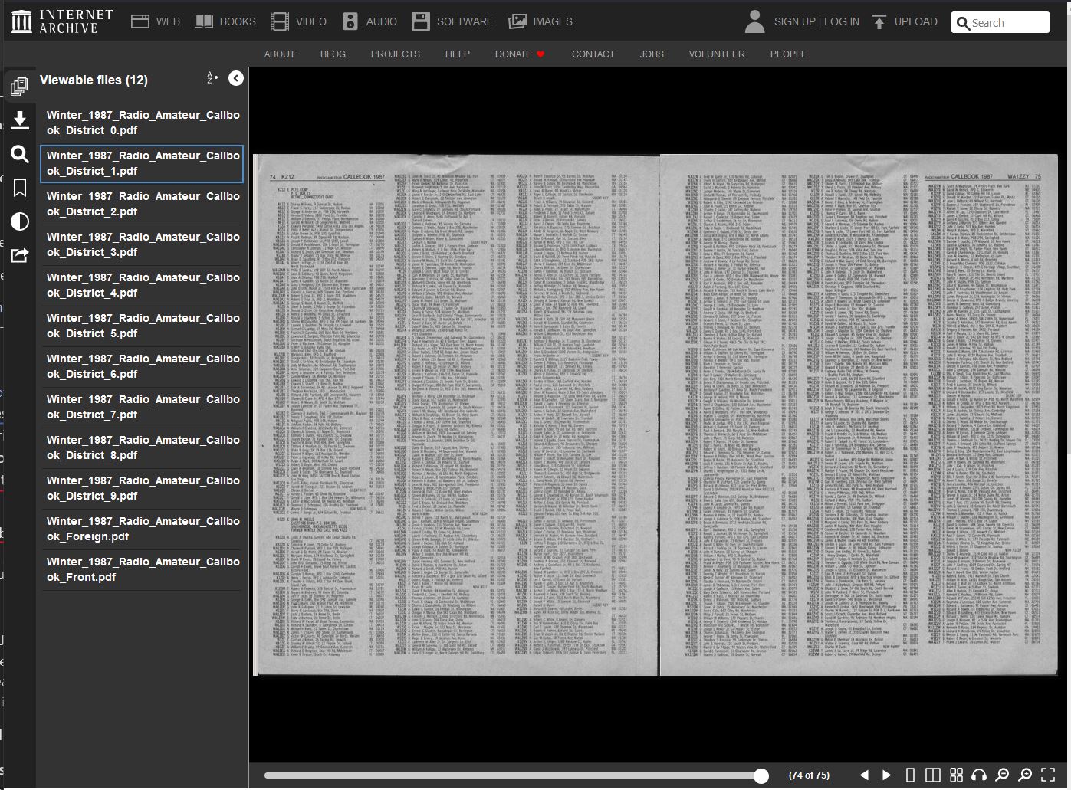1071x790 pixels.
Task: Zoom out of the book page
Action: (x=1002, y=775)
